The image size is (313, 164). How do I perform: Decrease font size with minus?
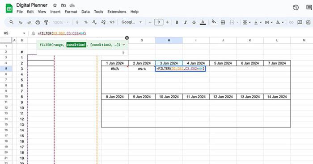coord(150,22)
